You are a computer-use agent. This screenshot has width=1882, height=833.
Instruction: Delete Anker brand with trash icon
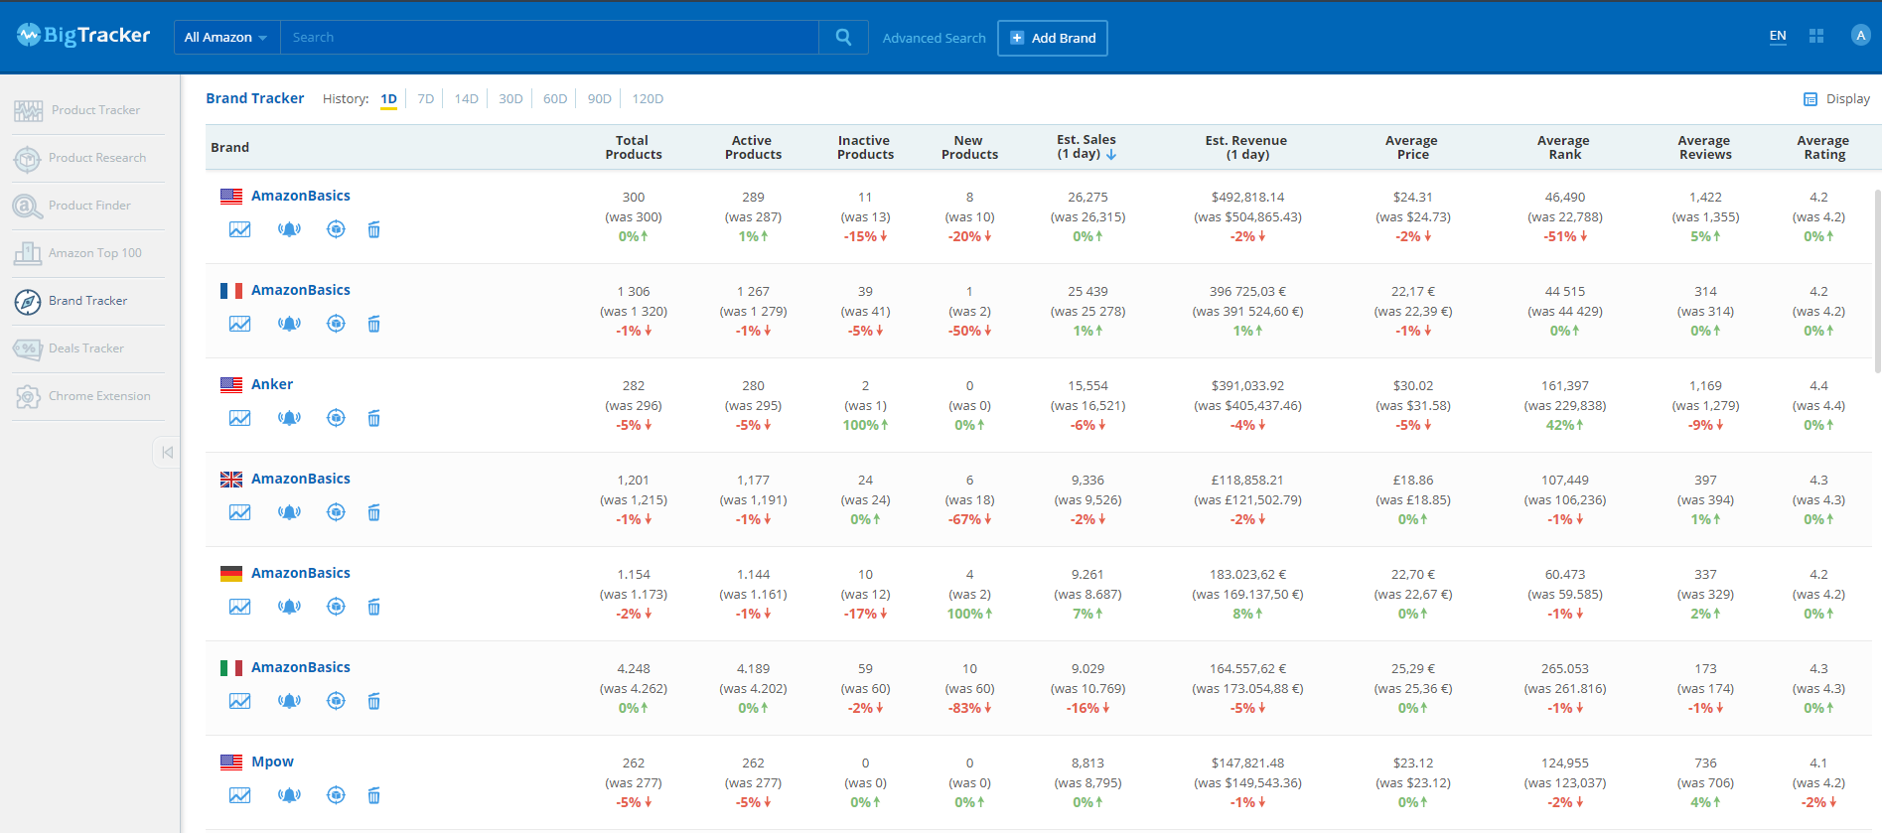pyautogui.click(x=373, y=418)
